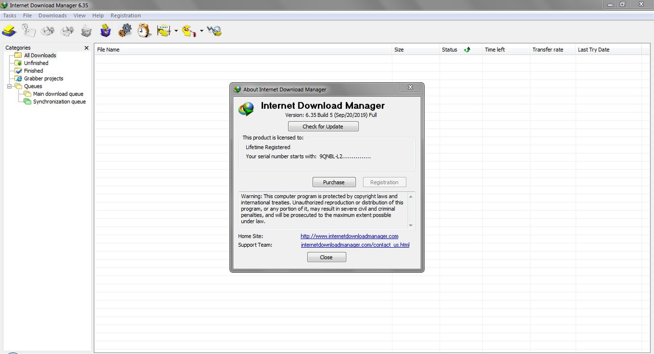Select the Synchronization queue label
Viewport: 654px width, 354px height.
tap(59, 102)
